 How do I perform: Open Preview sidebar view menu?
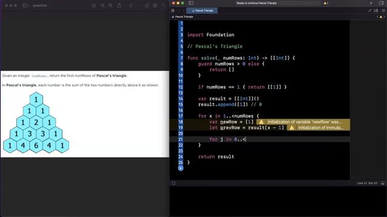26,5
